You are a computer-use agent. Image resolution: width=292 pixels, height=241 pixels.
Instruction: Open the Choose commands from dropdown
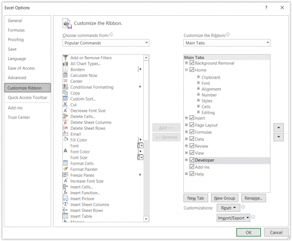point(106,43)
